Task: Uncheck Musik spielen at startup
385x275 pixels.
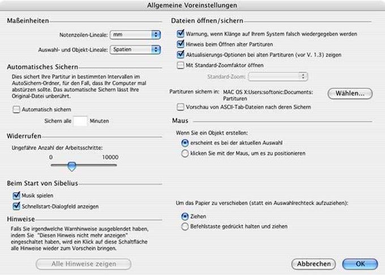Action: [16, 196]
